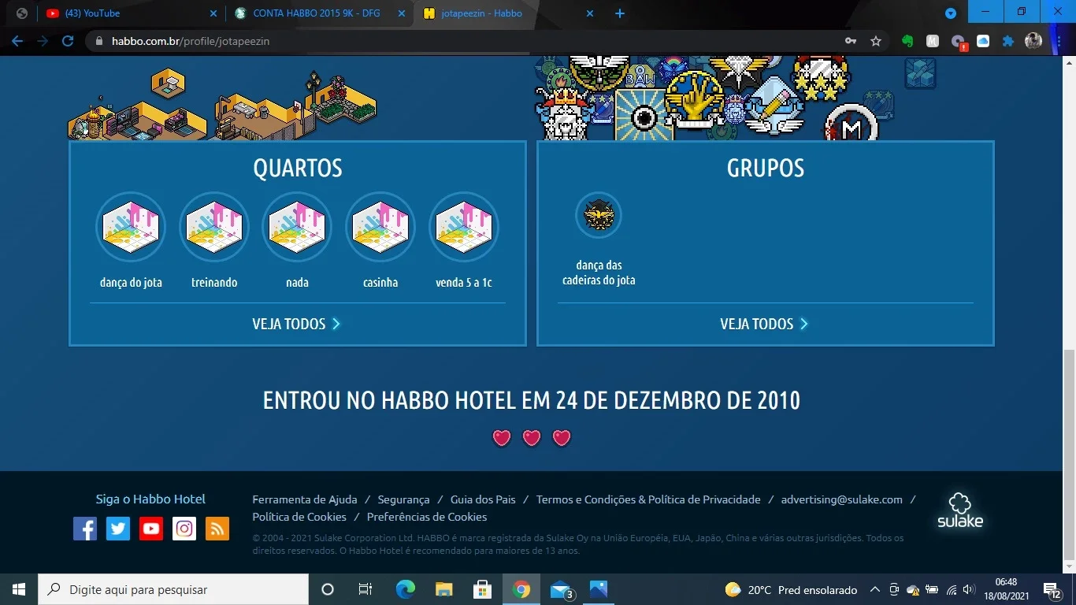
Task: Open Guia dos Pais link
Action: click(483, 499)
